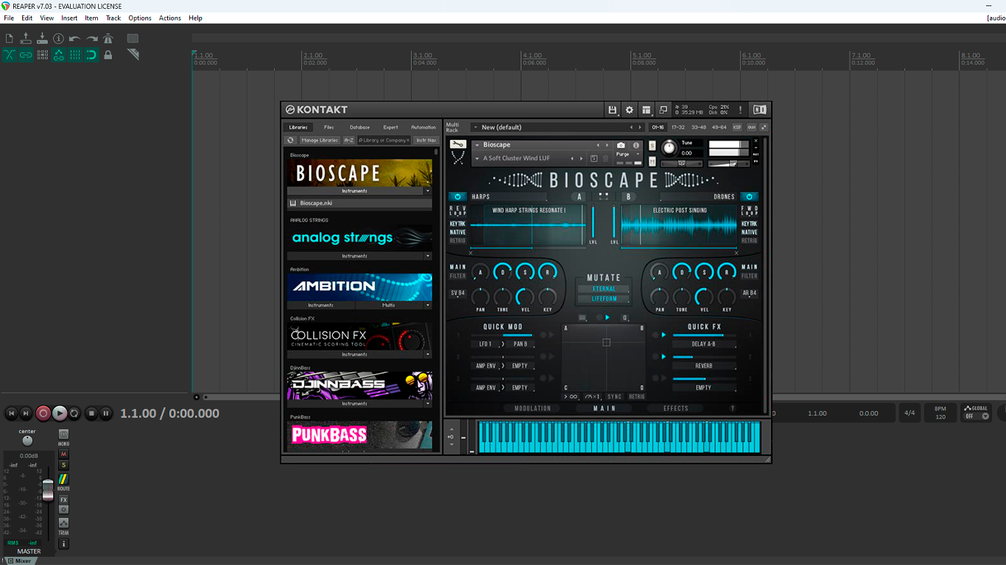Create a new project from REAPER toolbar
1006x565 pixels.
(x=10, y=38)
